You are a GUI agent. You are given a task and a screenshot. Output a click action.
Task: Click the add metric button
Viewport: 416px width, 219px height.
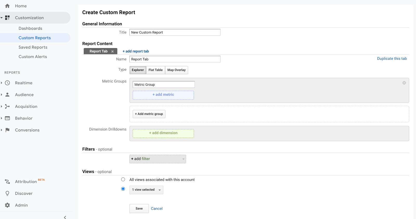(x=163, y=95)
